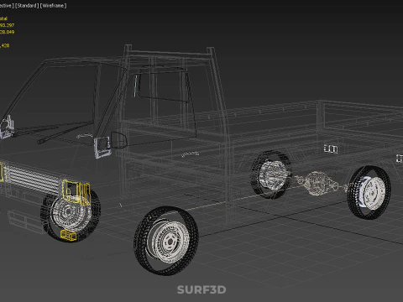
Task: Select the rear-left wheel beside the differential
Action: pyautogui.click(x=271, y=174)
